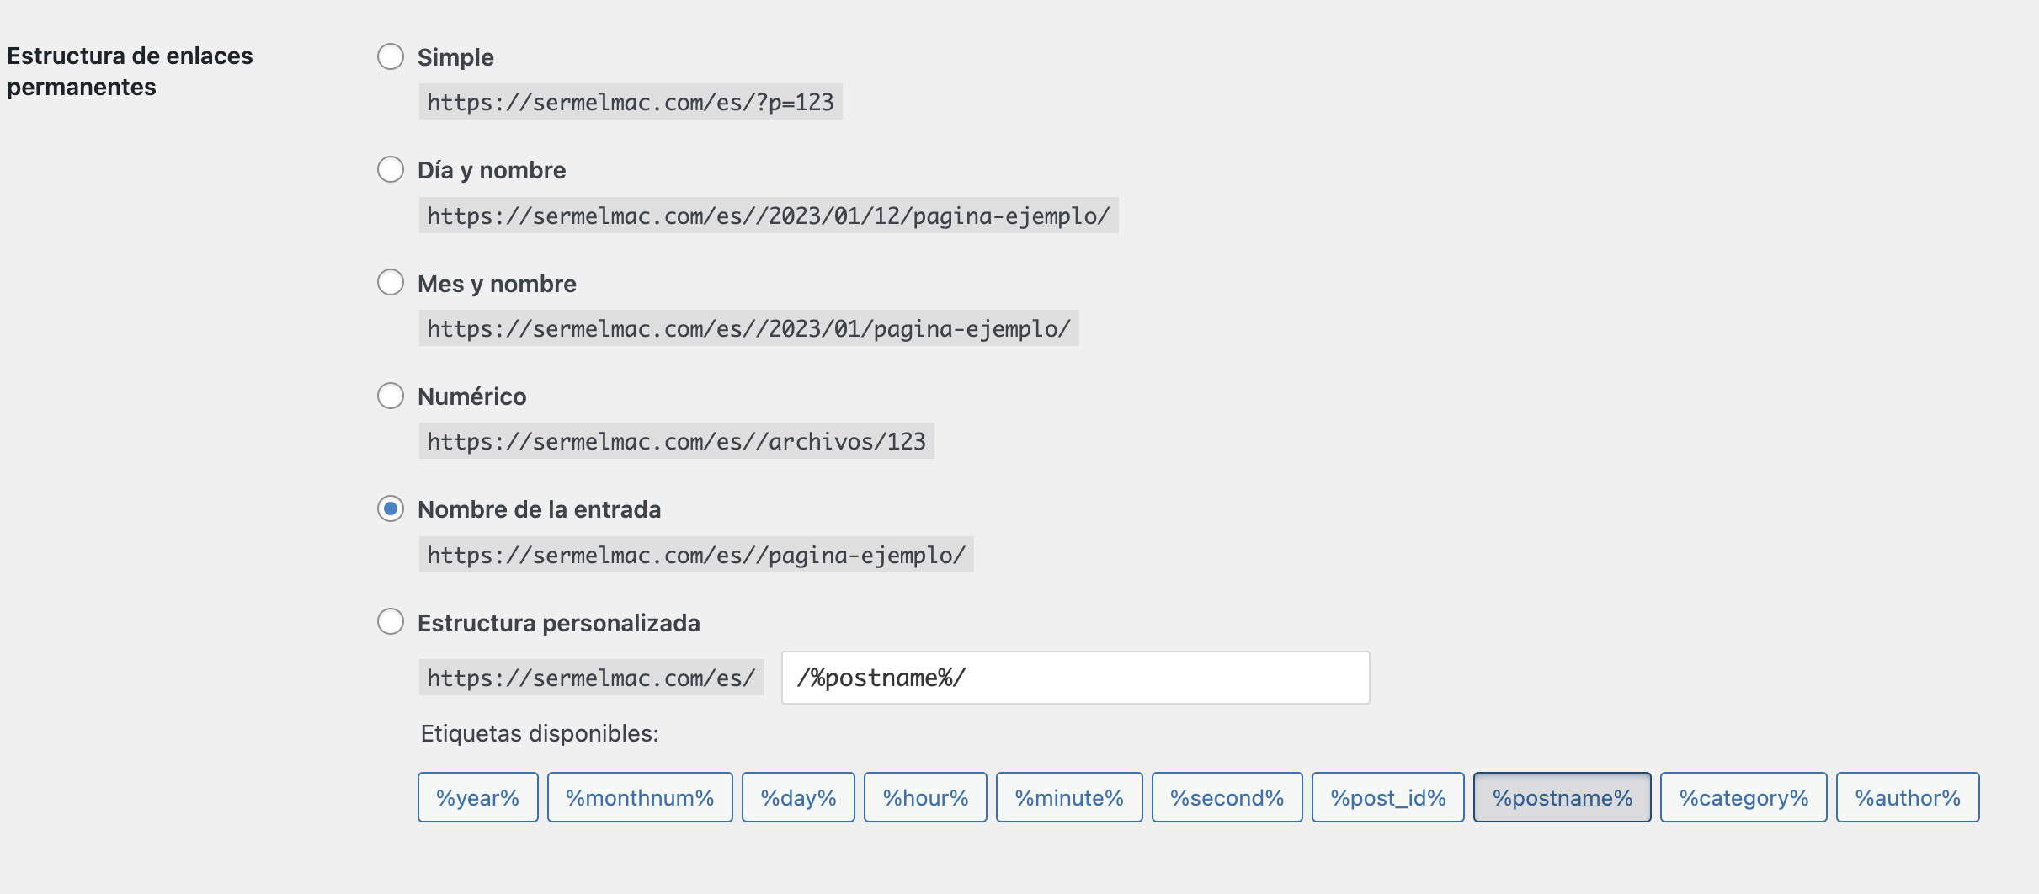Screen dimensions: 2039x894
Task: Add the %category% tag button
Action: click(x=1744, y=797)
